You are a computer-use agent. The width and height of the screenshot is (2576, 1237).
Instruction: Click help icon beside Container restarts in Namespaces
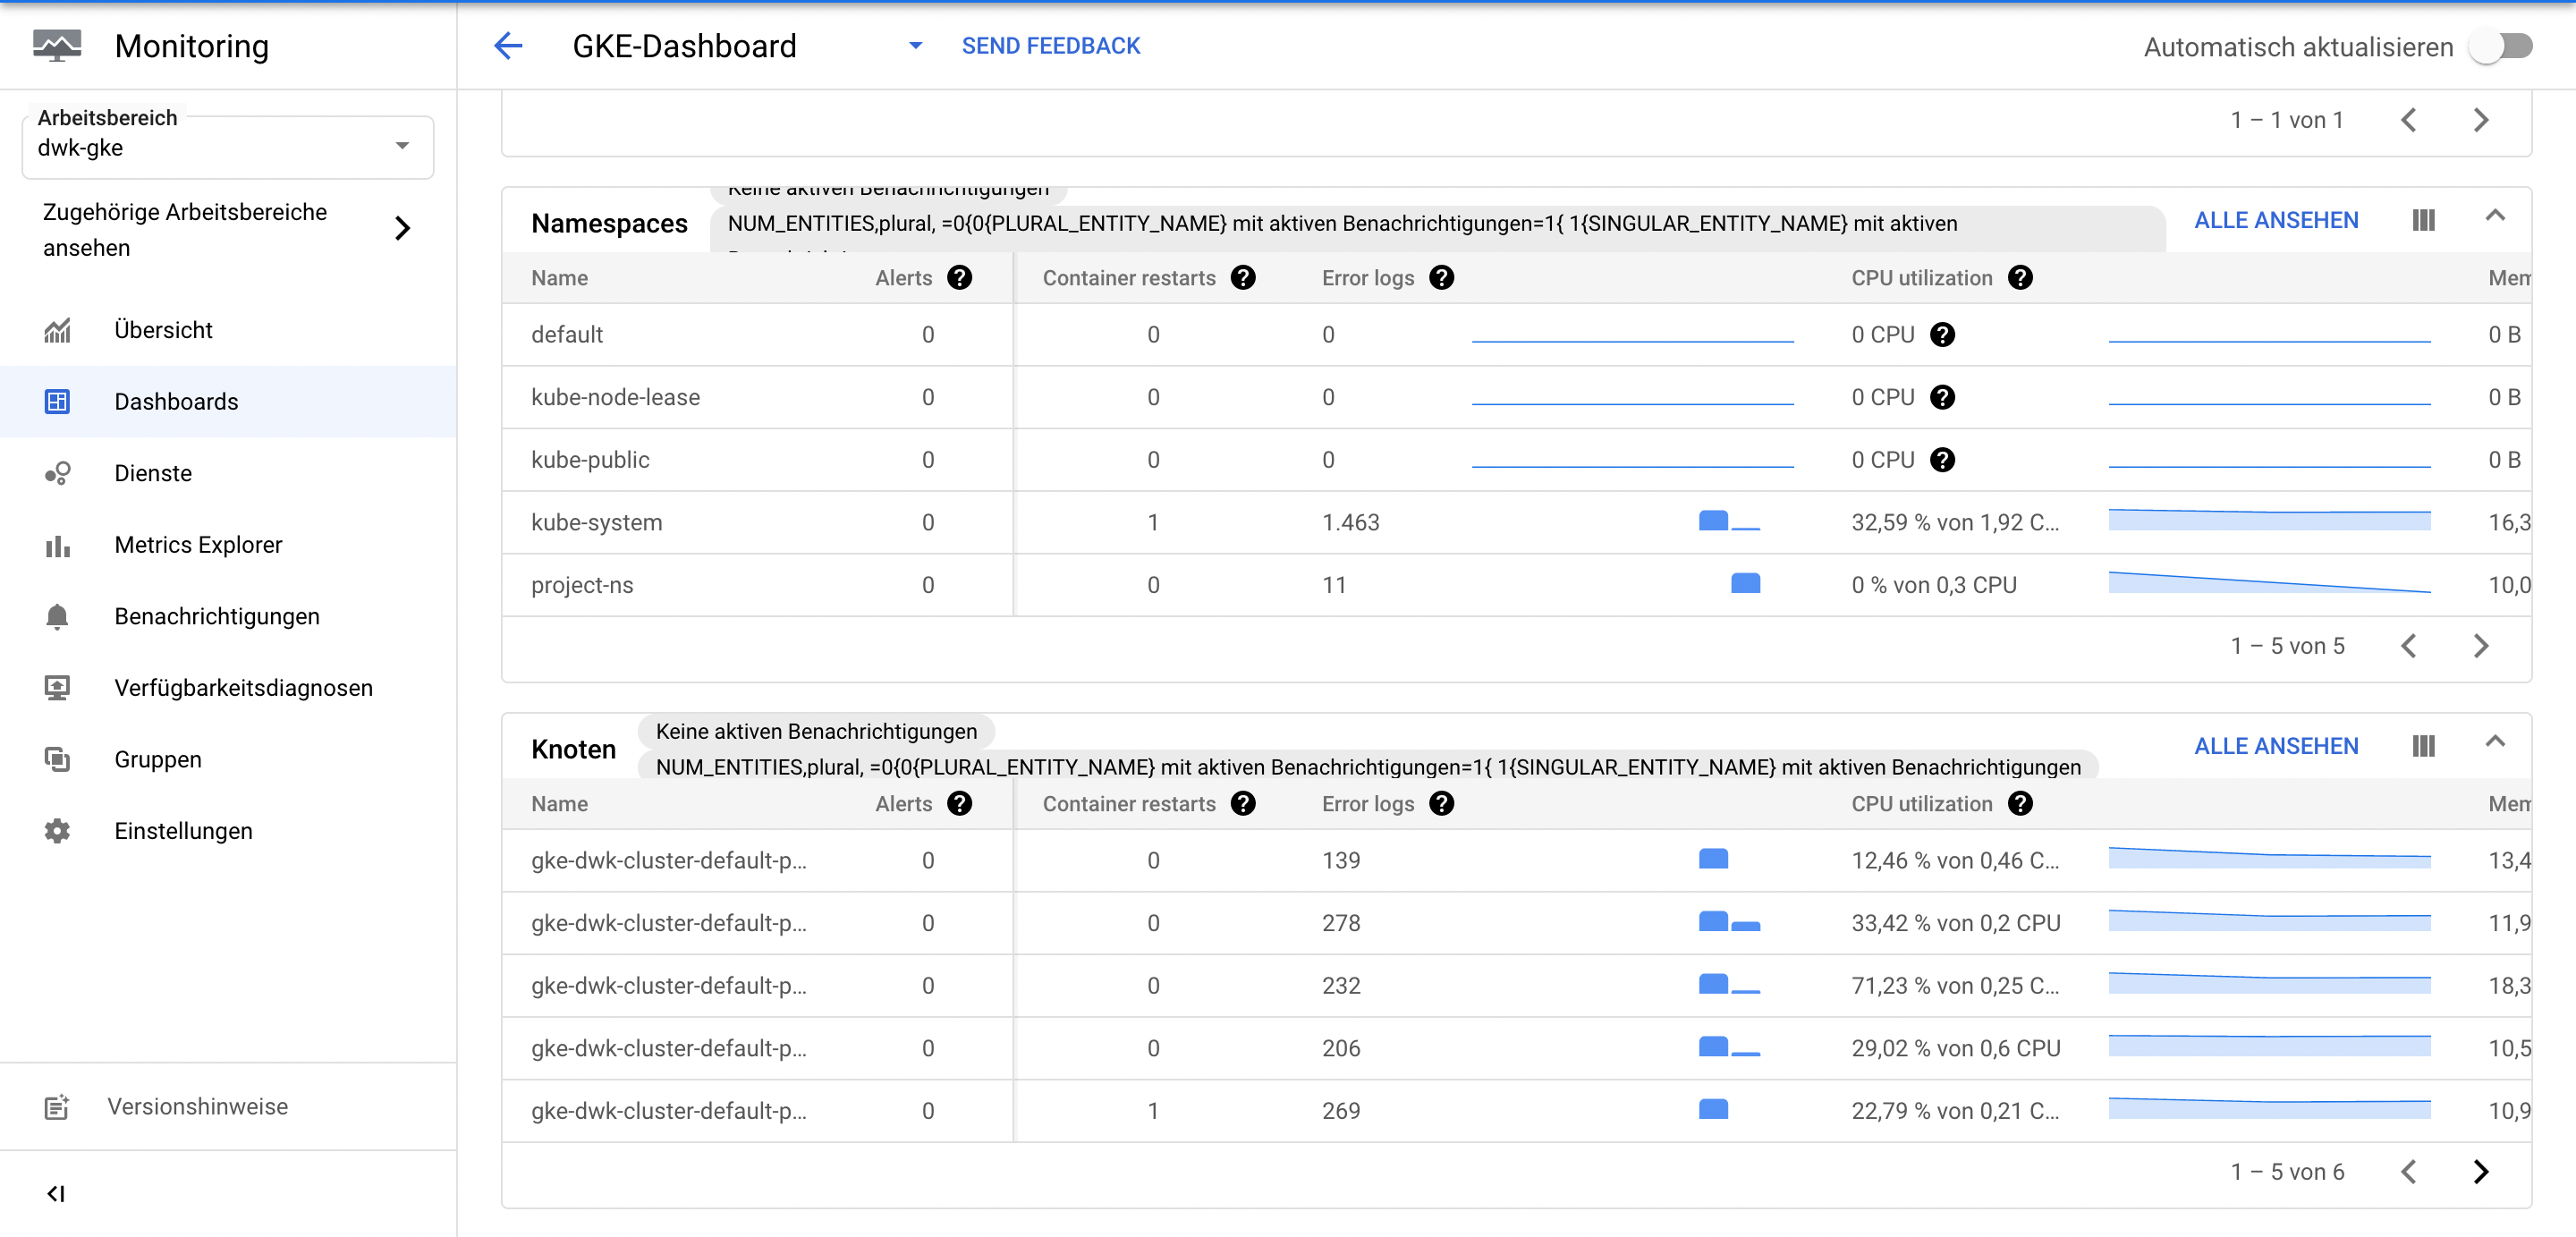1243,278
